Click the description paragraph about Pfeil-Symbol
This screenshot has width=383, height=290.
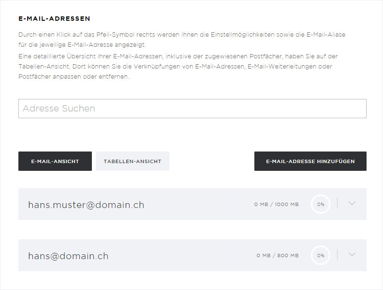182,40
